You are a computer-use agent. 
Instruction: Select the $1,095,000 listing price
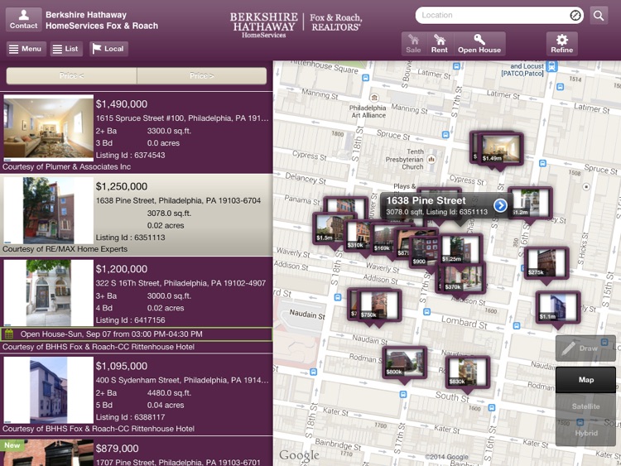[x=122, y=366]
